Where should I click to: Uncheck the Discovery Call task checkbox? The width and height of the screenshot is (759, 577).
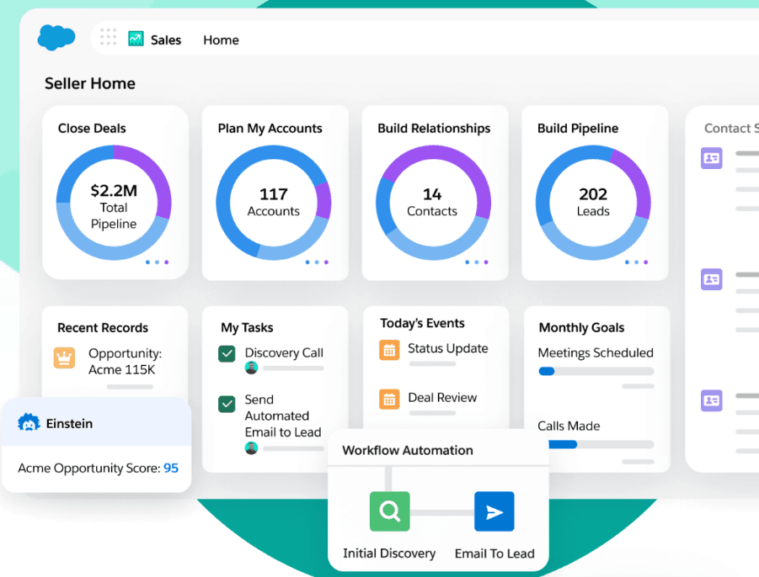pos(227,354)
